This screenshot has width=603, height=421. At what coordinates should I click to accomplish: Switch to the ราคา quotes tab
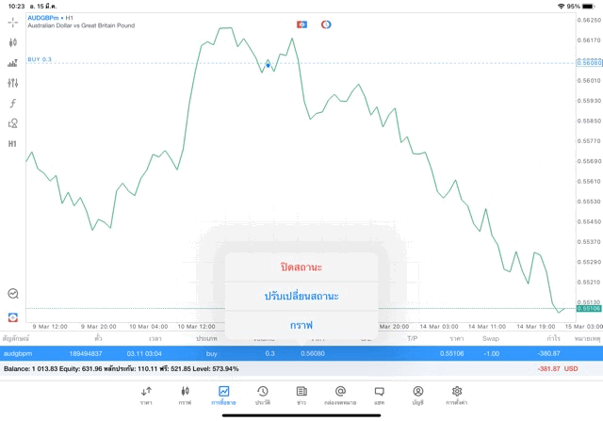(146, 395)
